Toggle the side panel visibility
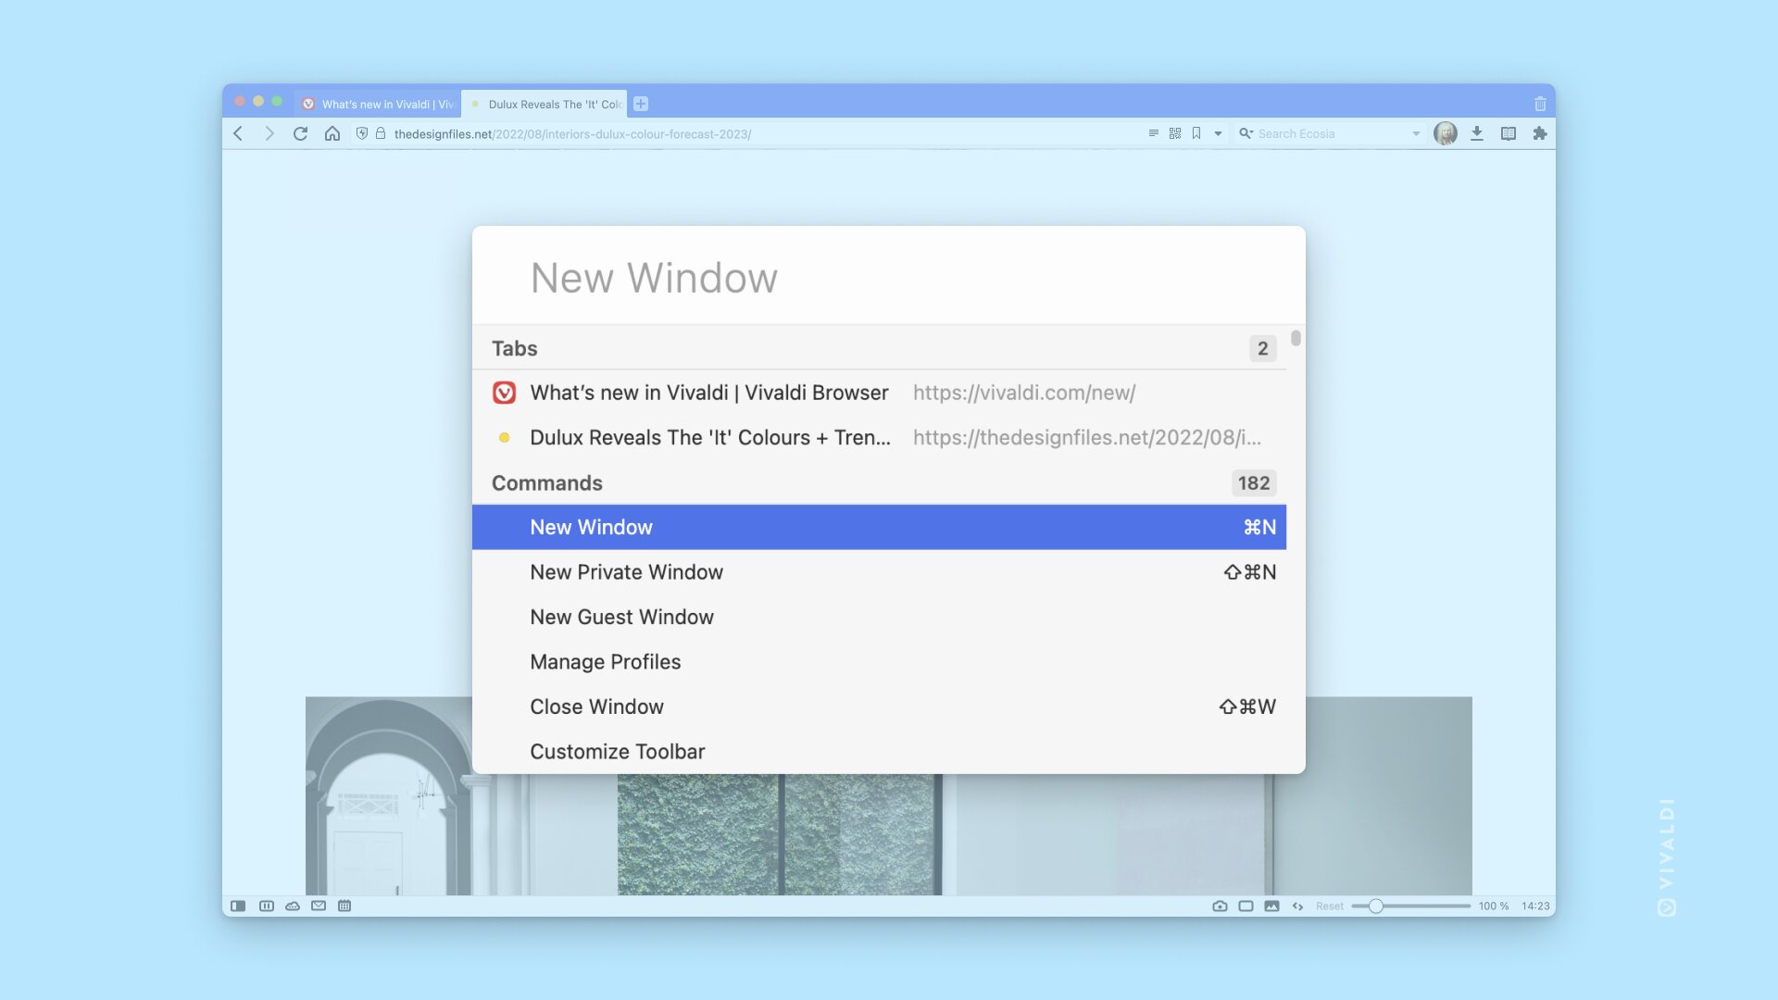The height and width of the screenshot is (1000, 1778). (238, 906)
